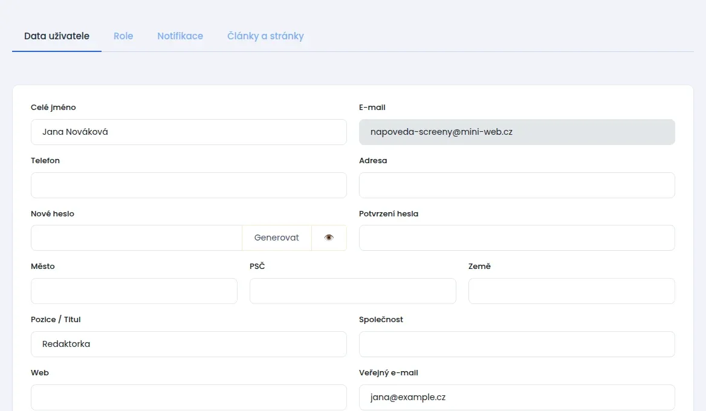Click the disabled E-mail field

(x=517, y=132)
